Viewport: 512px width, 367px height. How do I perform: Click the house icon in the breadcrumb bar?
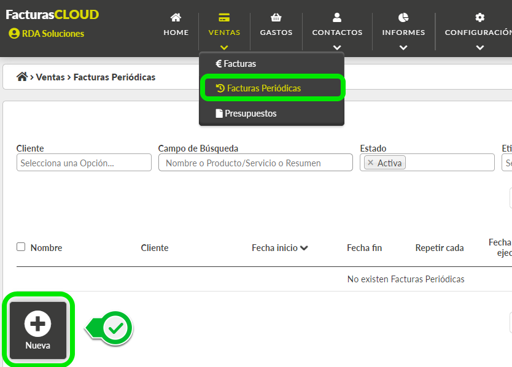(23, 77)
